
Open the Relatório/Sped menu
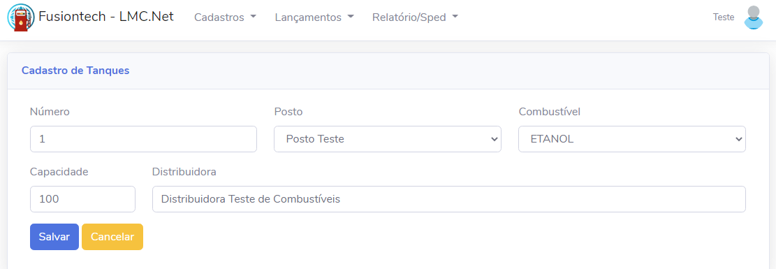415,17
